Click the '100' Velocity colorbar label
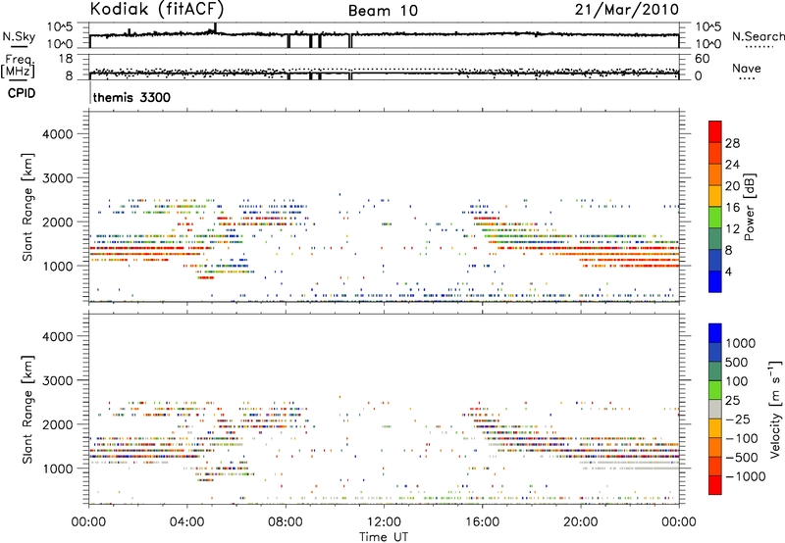785x543 pixels. (x=737, y=381)
